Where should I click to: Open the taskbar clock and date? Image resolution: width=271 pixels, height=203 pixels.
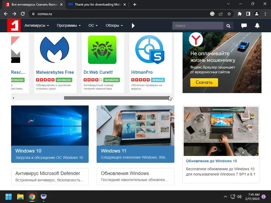[252, 197]
